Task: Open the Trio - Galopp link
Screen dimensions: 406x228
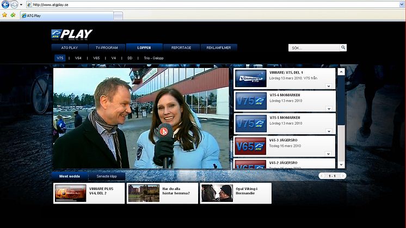Action: point(155,58)
